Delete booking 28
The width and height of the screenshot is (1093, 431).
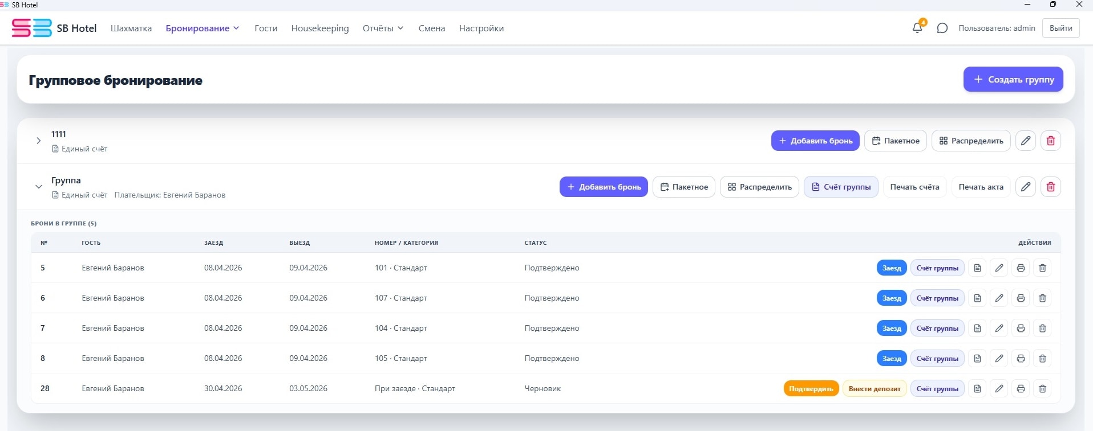[x=1042, y=388]
